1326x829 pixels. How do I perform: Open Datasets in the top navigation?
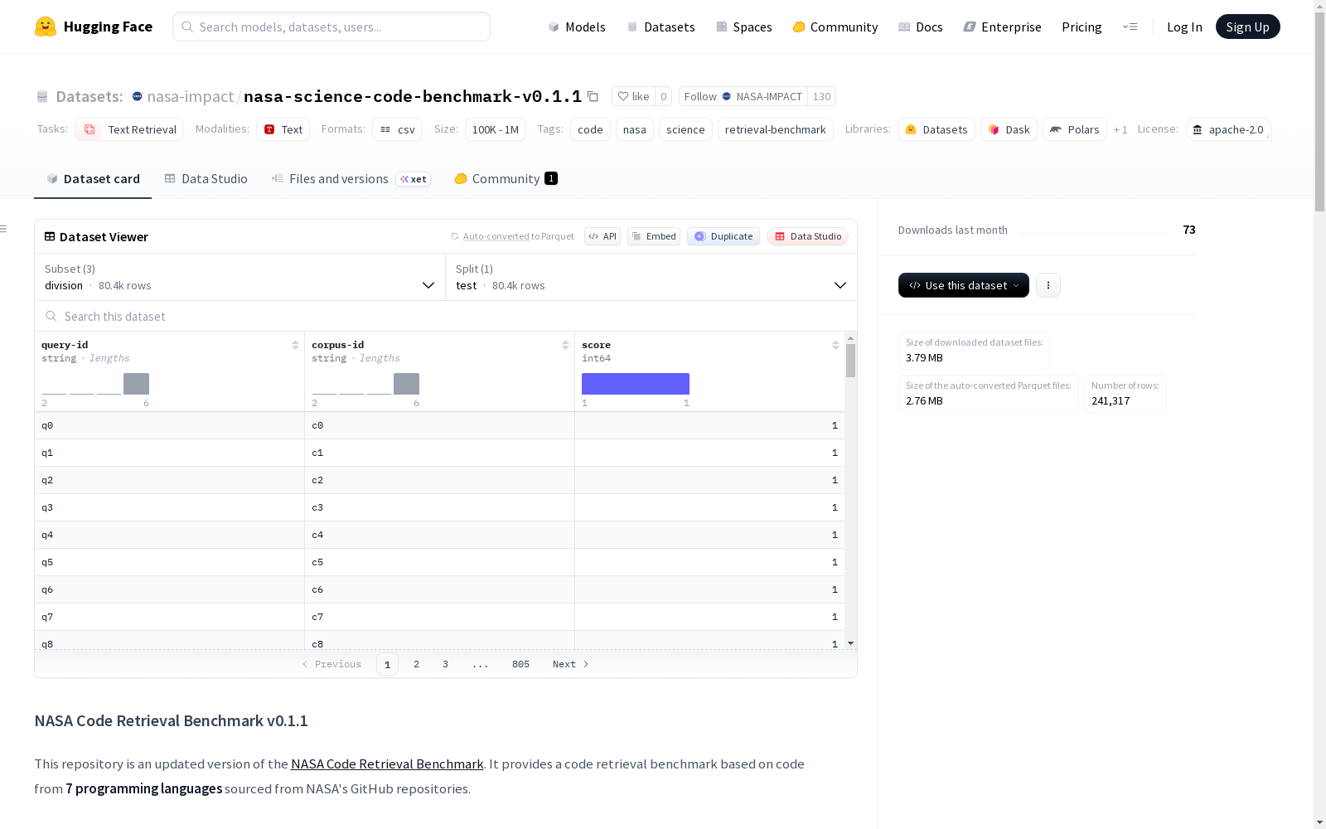[661, 27]
